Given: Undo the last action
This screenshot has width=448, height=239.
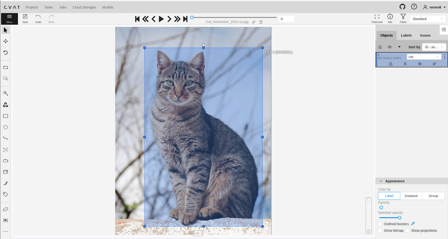Looking at the screenshot, I should (x=38, y=19).
